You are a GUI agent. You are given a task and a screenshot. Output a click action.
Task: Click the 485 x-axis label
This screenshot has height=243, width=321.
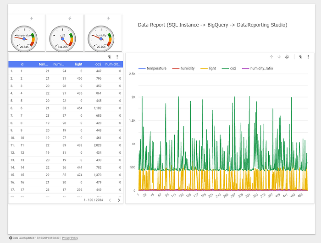tap(300, 195)
